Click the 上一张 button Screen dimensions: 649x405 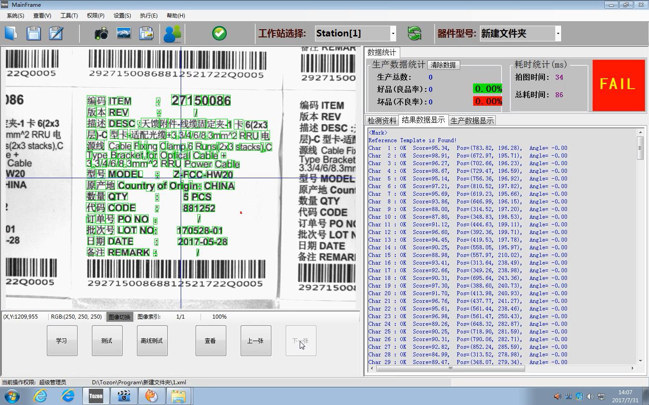(x=256, y=341)
